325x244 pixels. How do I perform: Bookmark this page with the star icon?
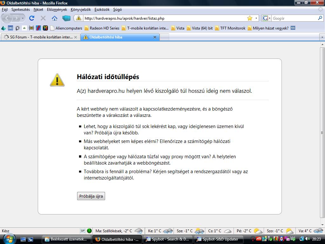(x=250, y=18)
